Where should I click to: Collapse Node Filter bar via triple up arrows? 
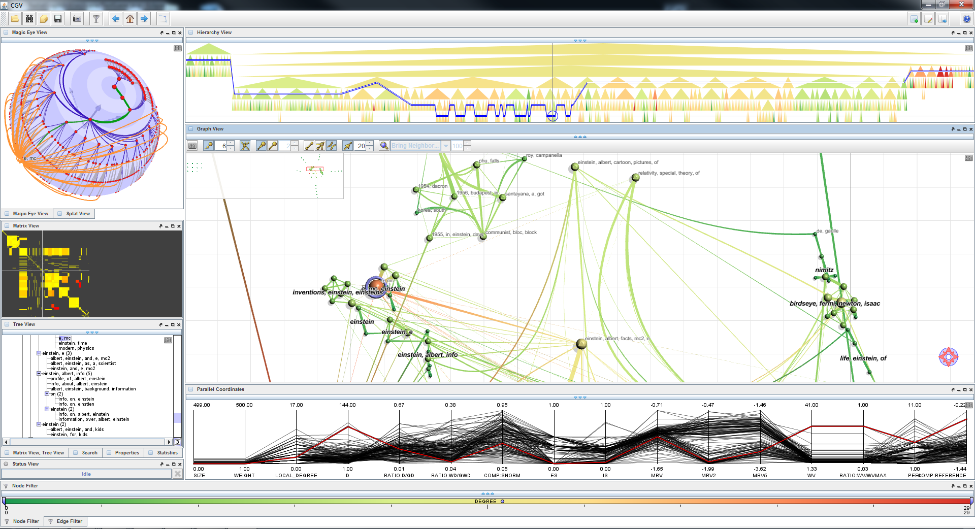[487, 493]
